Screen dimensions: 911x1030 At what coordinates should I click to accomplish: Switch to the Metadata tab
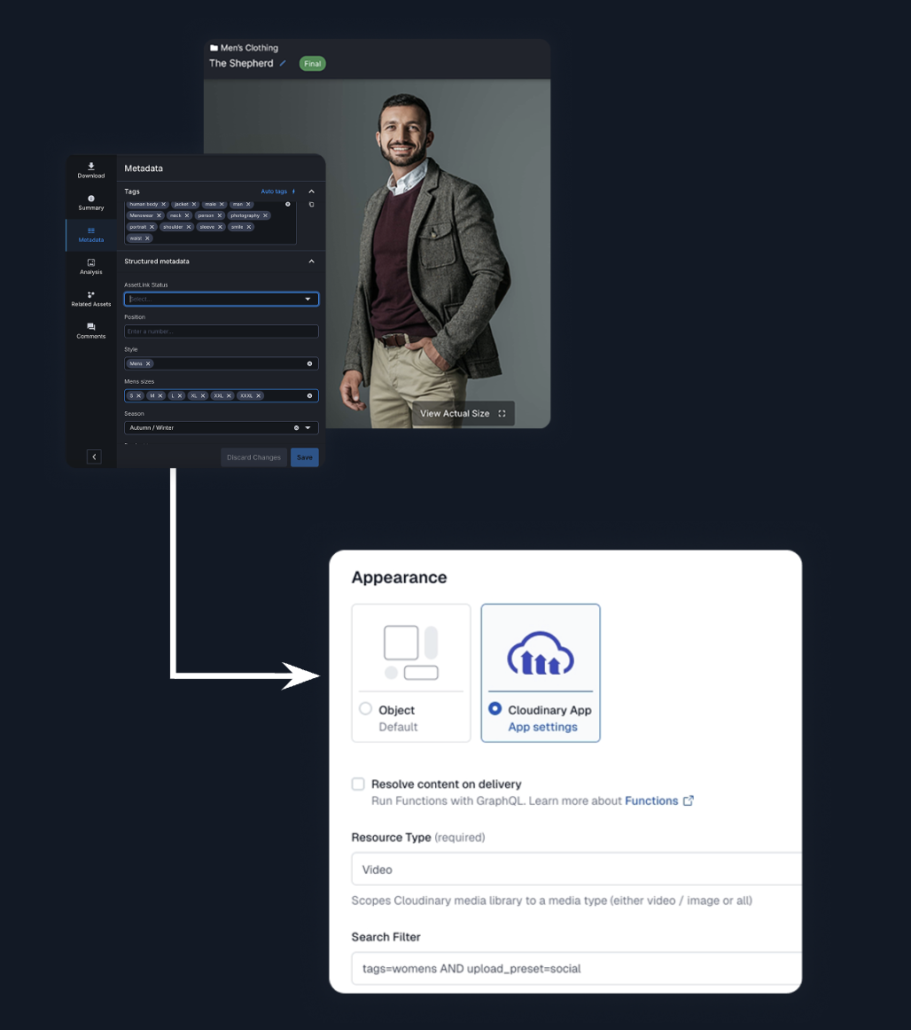[90, 234]
